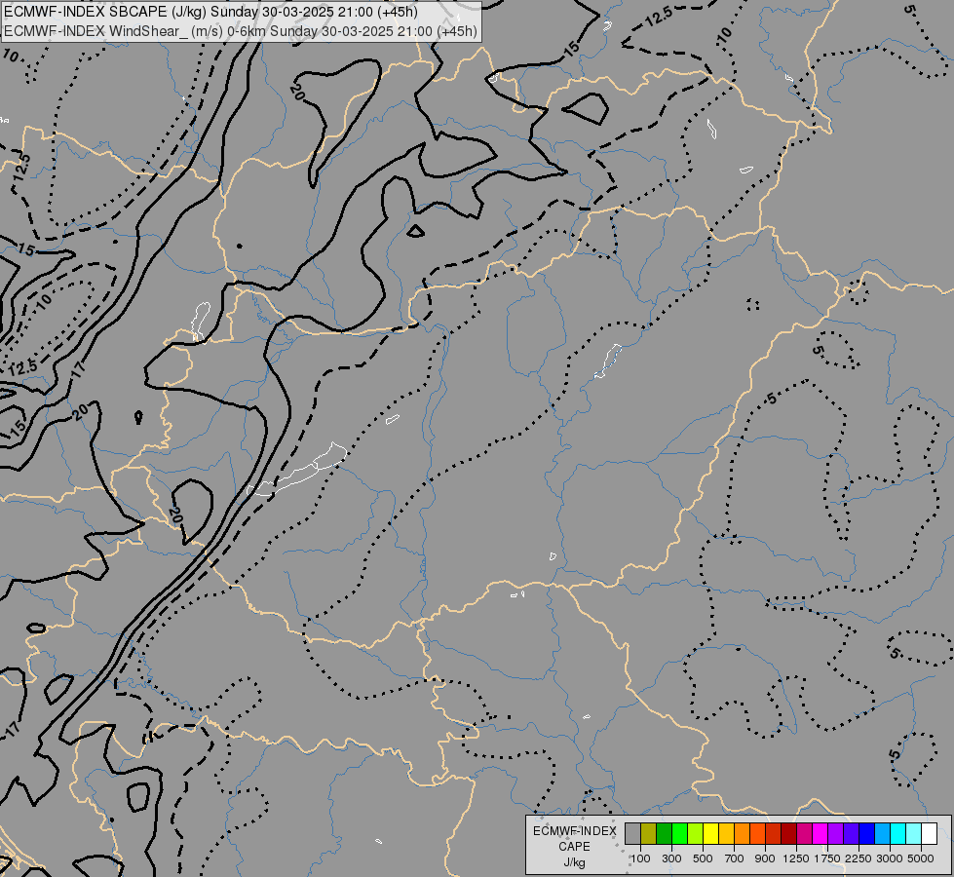Select the bright green legend swatch
Viewport: 954px width, 877px height.
(679, 834)
